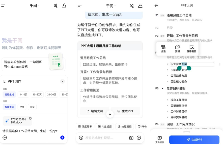Open plus attachments icon
Viewport: 223px width, 145px height.
(x=139, y=138)
